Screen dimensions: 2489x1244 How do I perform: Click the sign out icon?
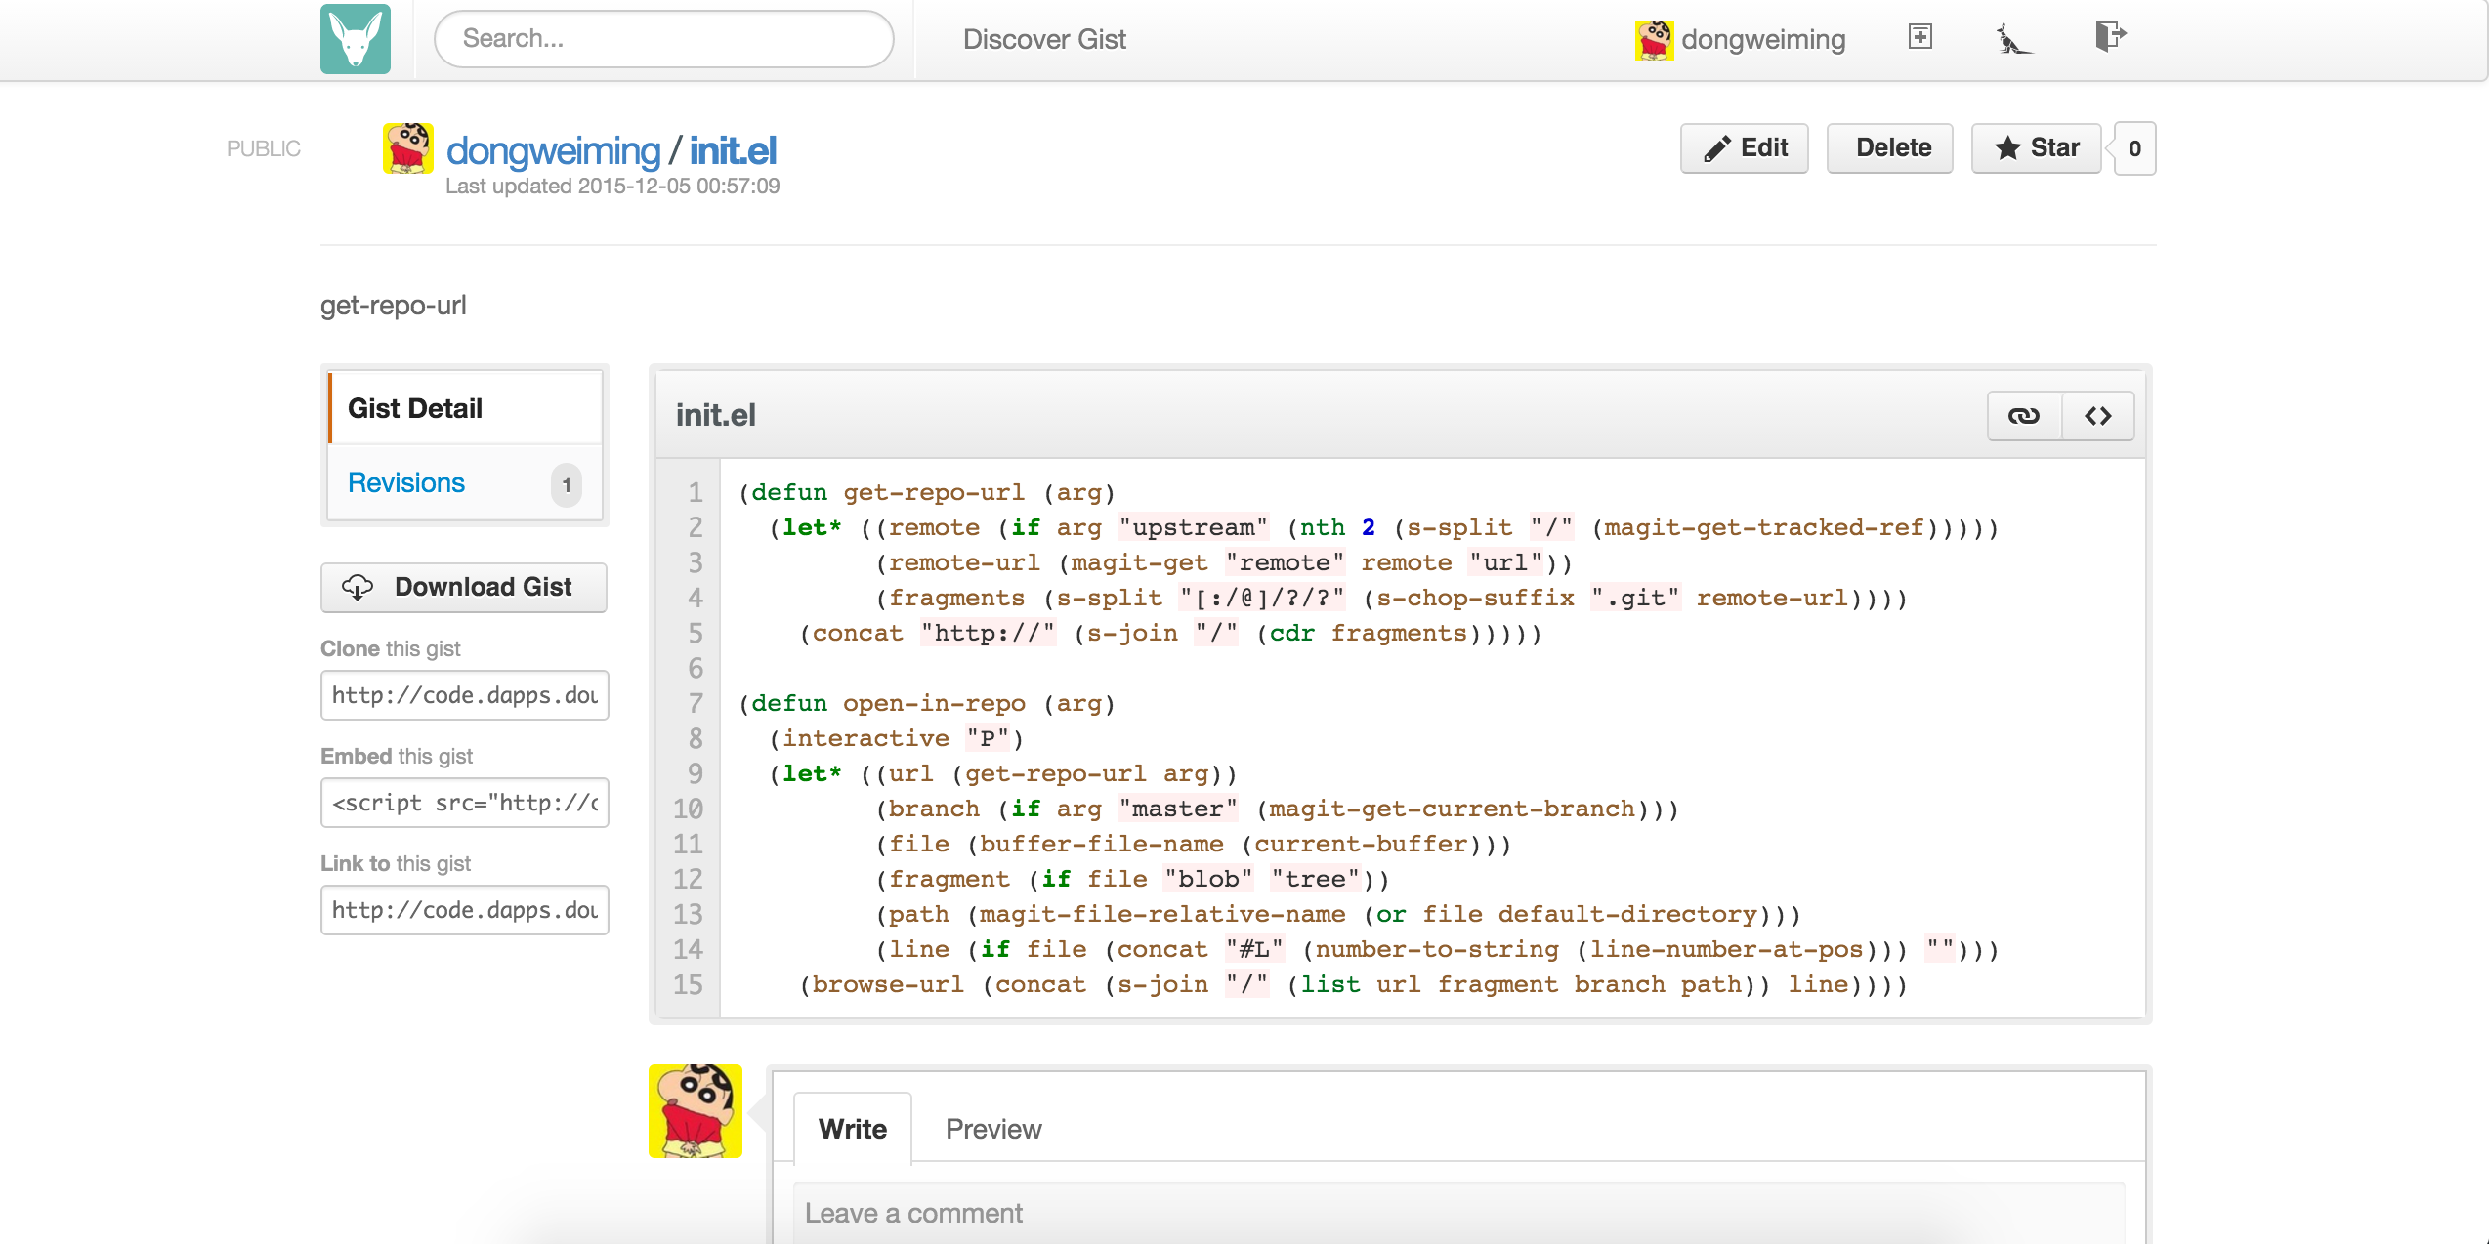tap(2110, 37)
